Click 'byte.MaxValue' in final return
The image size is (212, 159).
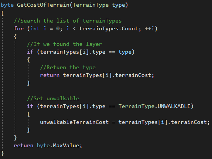coord(58,145)
